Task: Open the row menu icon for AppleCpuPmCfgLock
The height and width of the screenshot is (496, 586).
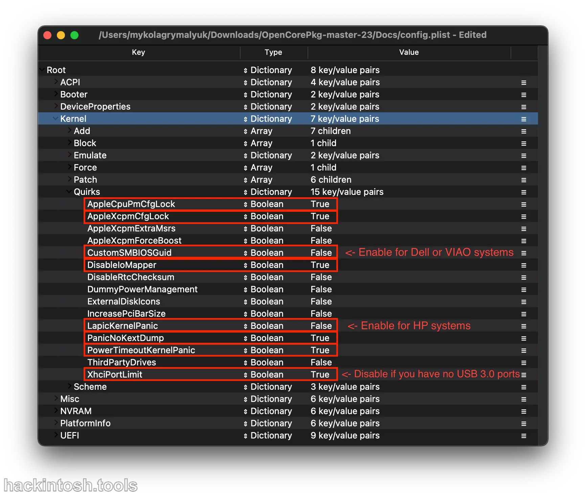Action: pos(524,204)
